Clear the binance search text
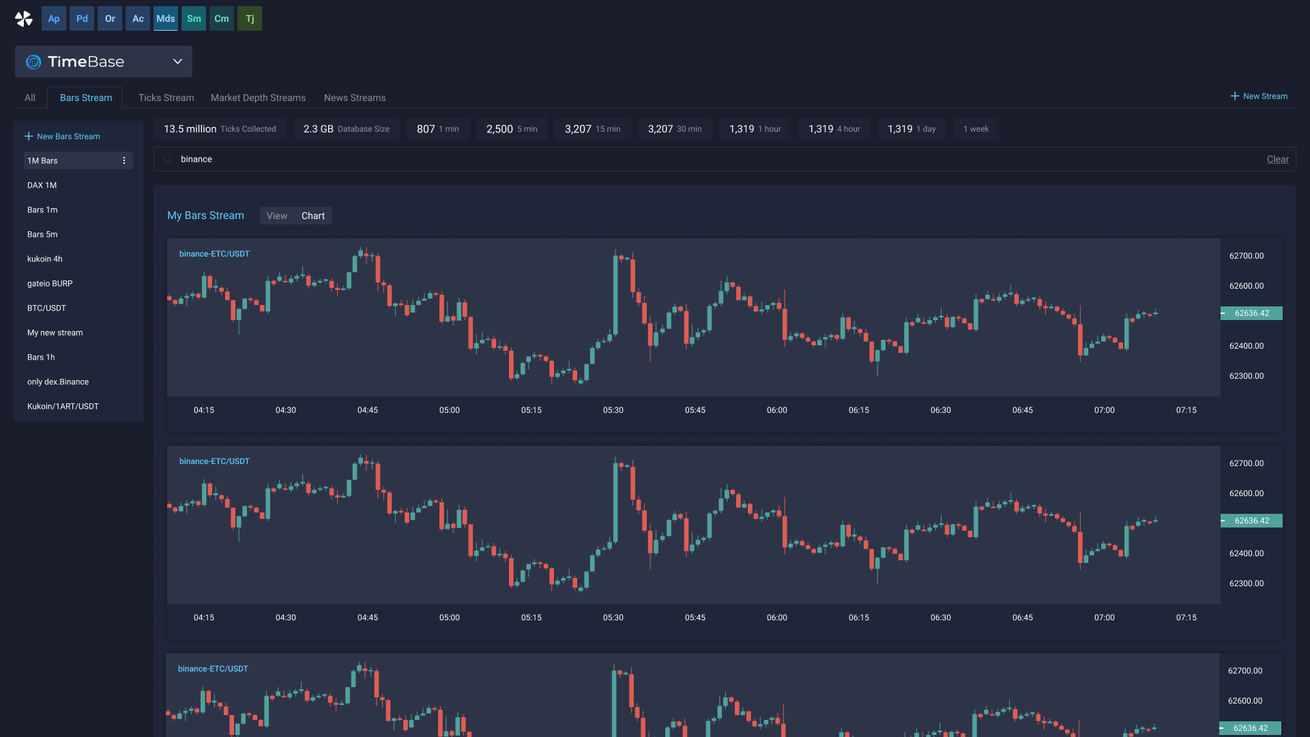This screenshot has height=737, width=1310. pos(1277,159)
